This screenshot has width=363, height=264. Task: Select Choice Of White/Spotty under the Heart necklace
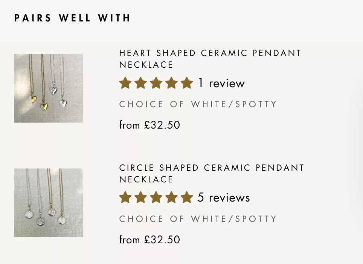point(198,104)
